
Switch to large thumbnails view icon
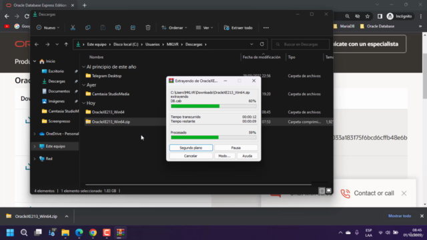click(x=329, y=191)
